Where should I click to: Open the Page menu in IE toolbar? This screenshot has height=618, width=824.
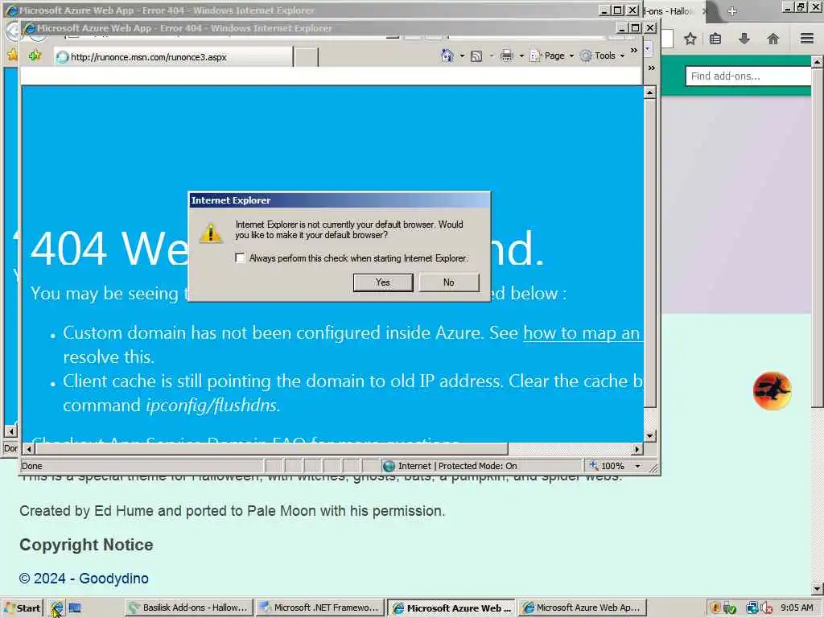pyautogui.click(x=551, y=56)
